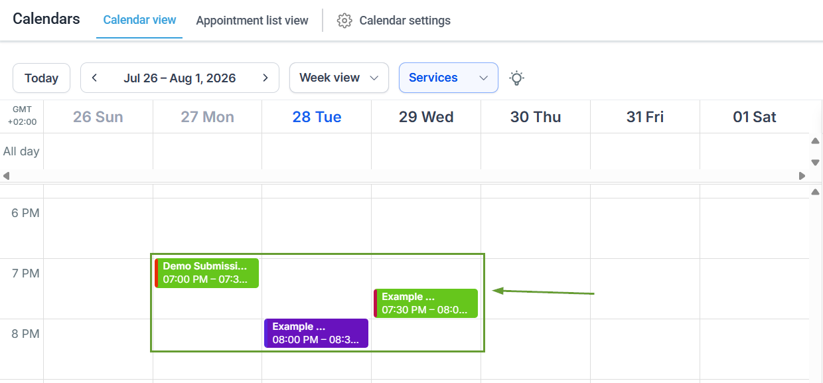Viewport: 823px width, 383px height.
Task: Select the Calendar view tab
Action: (139, 20)
